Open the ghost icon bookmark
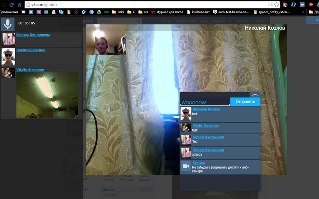The height and width of the screenshot is (199, 319). point(54,12)
